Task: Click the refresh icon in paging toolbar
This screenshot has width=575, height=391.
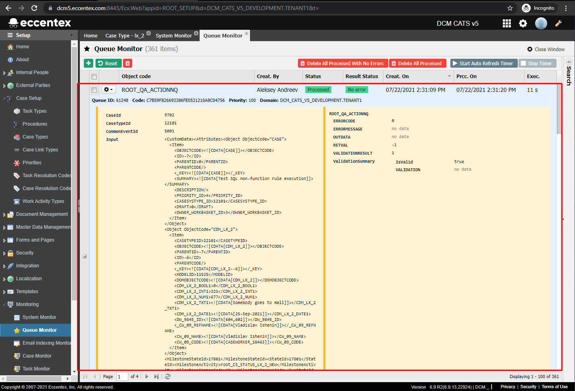Action: 168,377
